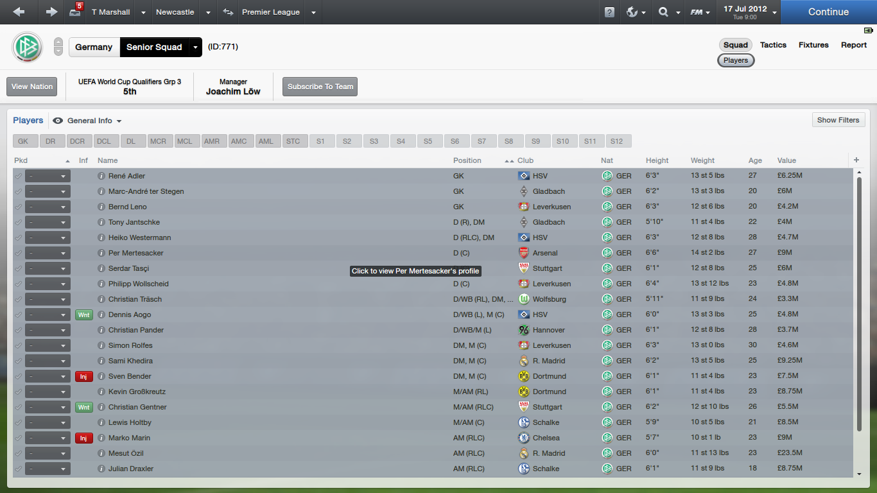
Task: Expand the Senior Squad dropdown
Action: coord(195,47)
